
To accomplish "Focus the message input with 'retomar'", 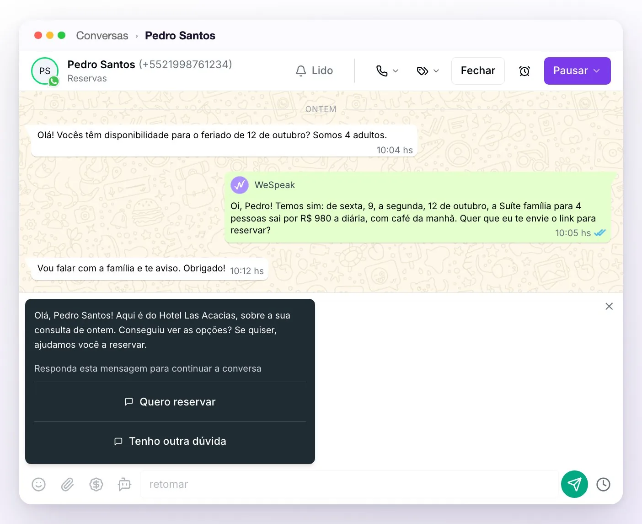I will point(349,484).
